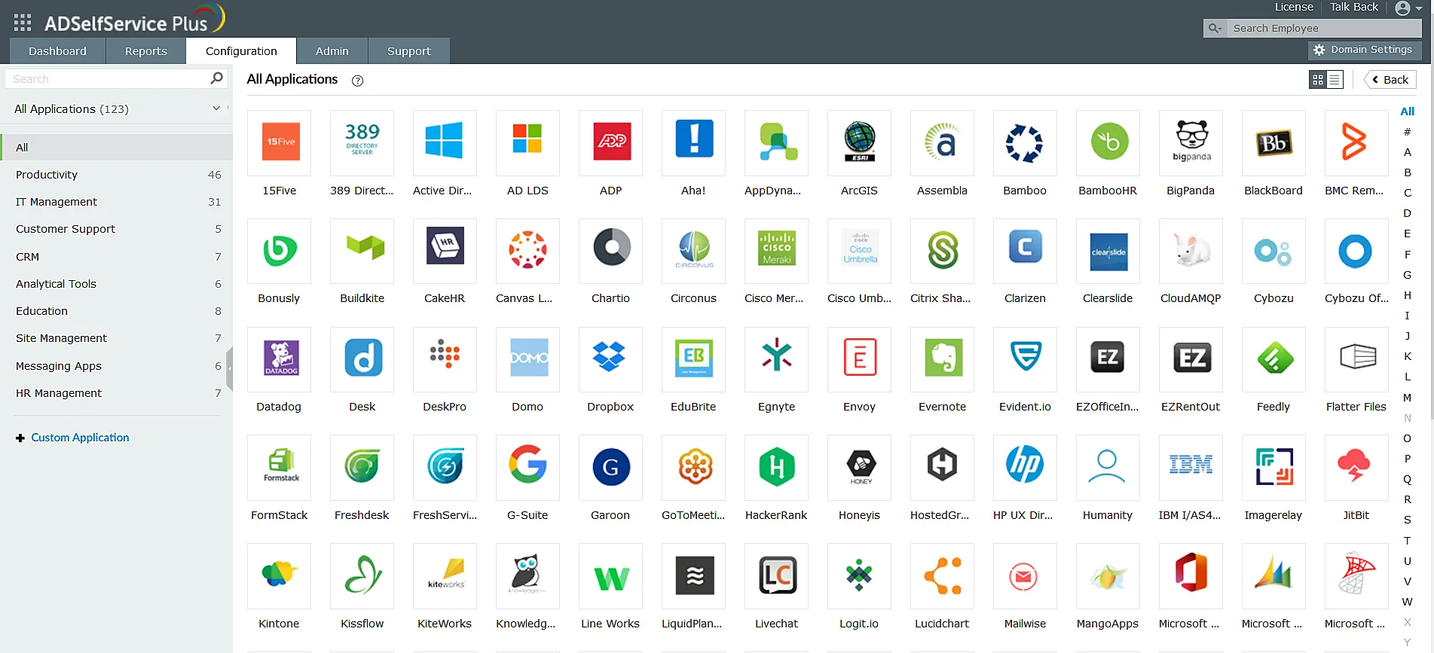Open the HackerRank icon

[x=776, y=467]
